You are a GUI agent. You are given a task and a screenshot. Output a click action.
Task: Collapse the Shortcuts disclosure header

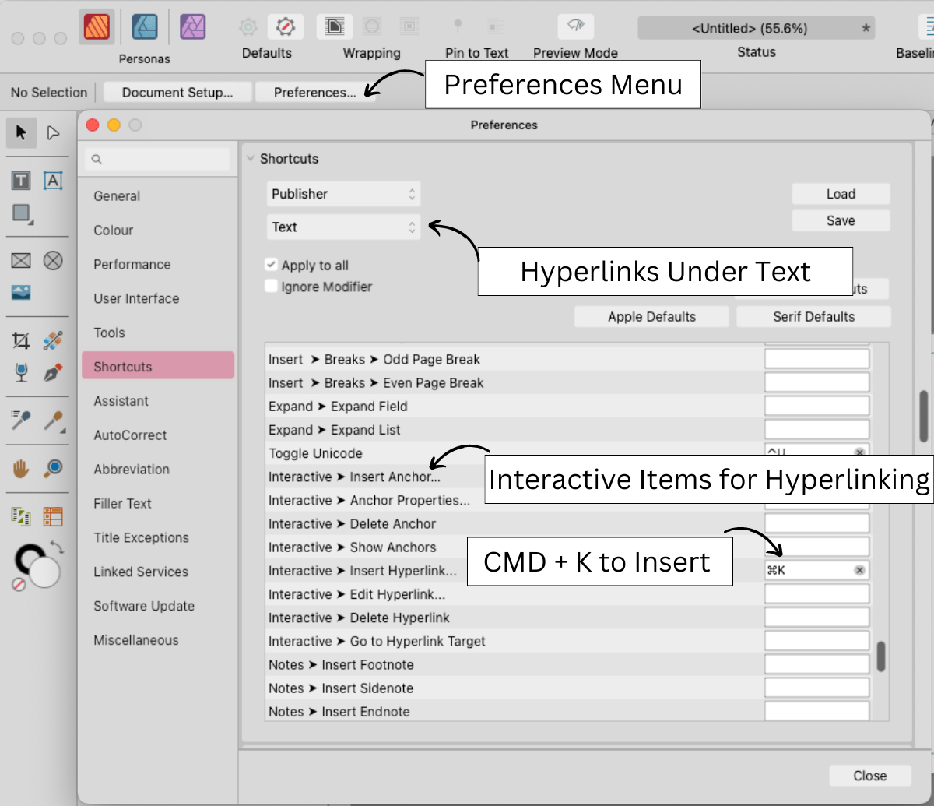[x=251, y=158]
